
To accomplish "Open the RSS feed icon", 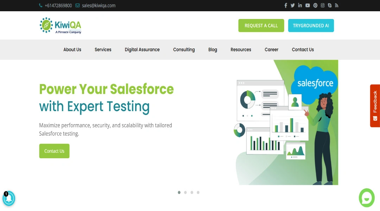I will tap(337, 5).
